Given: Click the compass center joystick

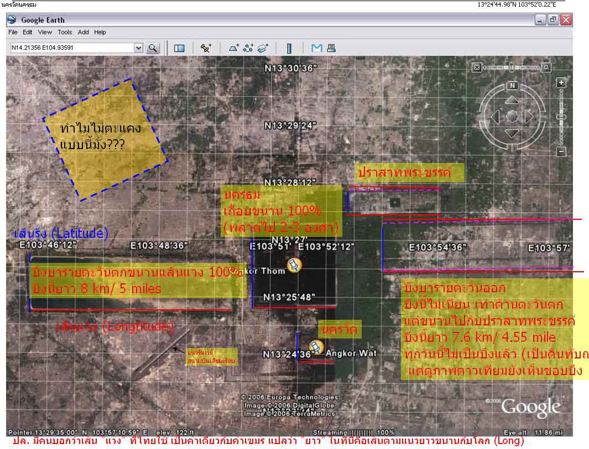Looking at the screenshot, I should click(512, 117).
